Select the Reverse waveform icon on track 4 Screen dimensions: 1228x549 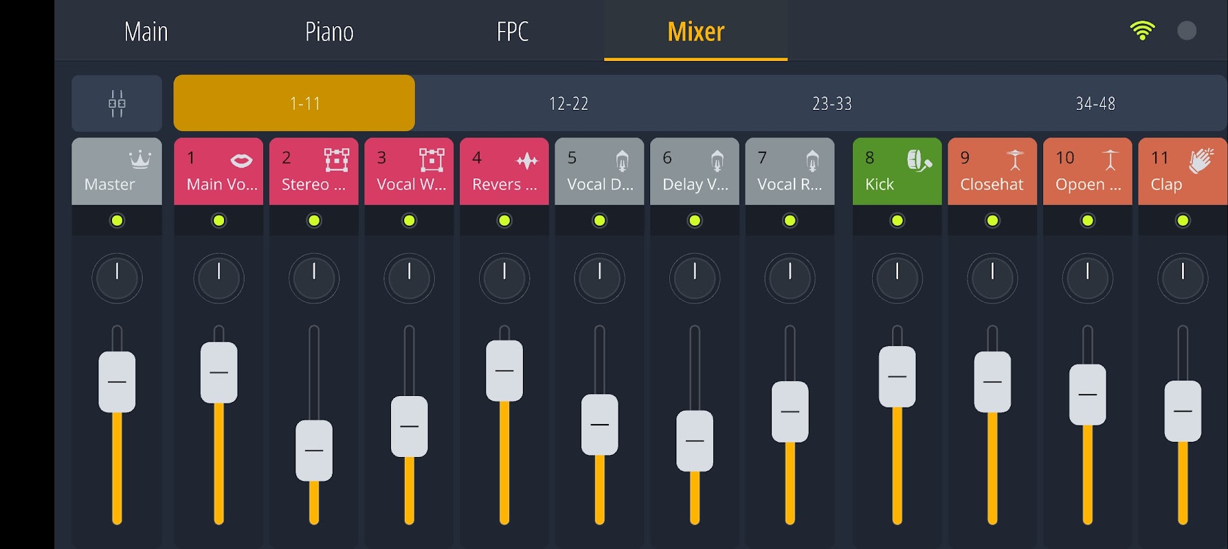527,161
